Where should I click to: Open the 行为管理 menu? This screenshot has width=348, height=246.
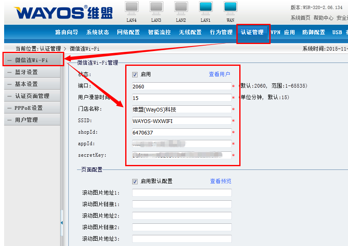coord(221,32)
